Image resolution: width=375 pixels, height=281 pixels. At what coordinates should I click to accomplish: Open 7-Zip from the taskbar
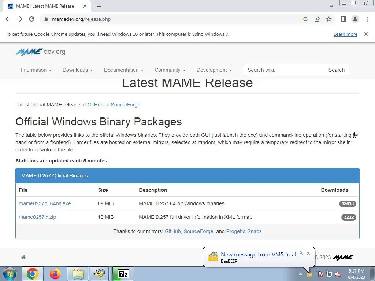point(123,274)
